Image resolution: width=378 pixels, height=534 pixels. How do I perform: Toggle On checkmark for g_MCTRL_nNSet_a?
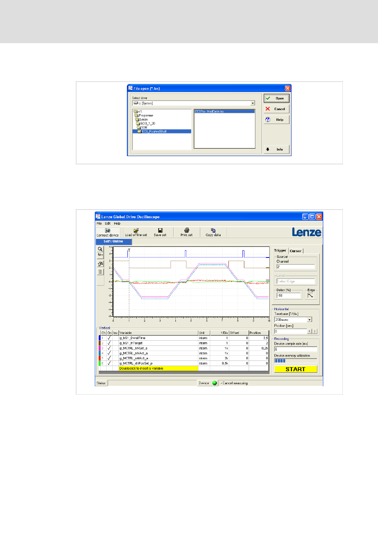pyautogui.click(x=109, y=348)
